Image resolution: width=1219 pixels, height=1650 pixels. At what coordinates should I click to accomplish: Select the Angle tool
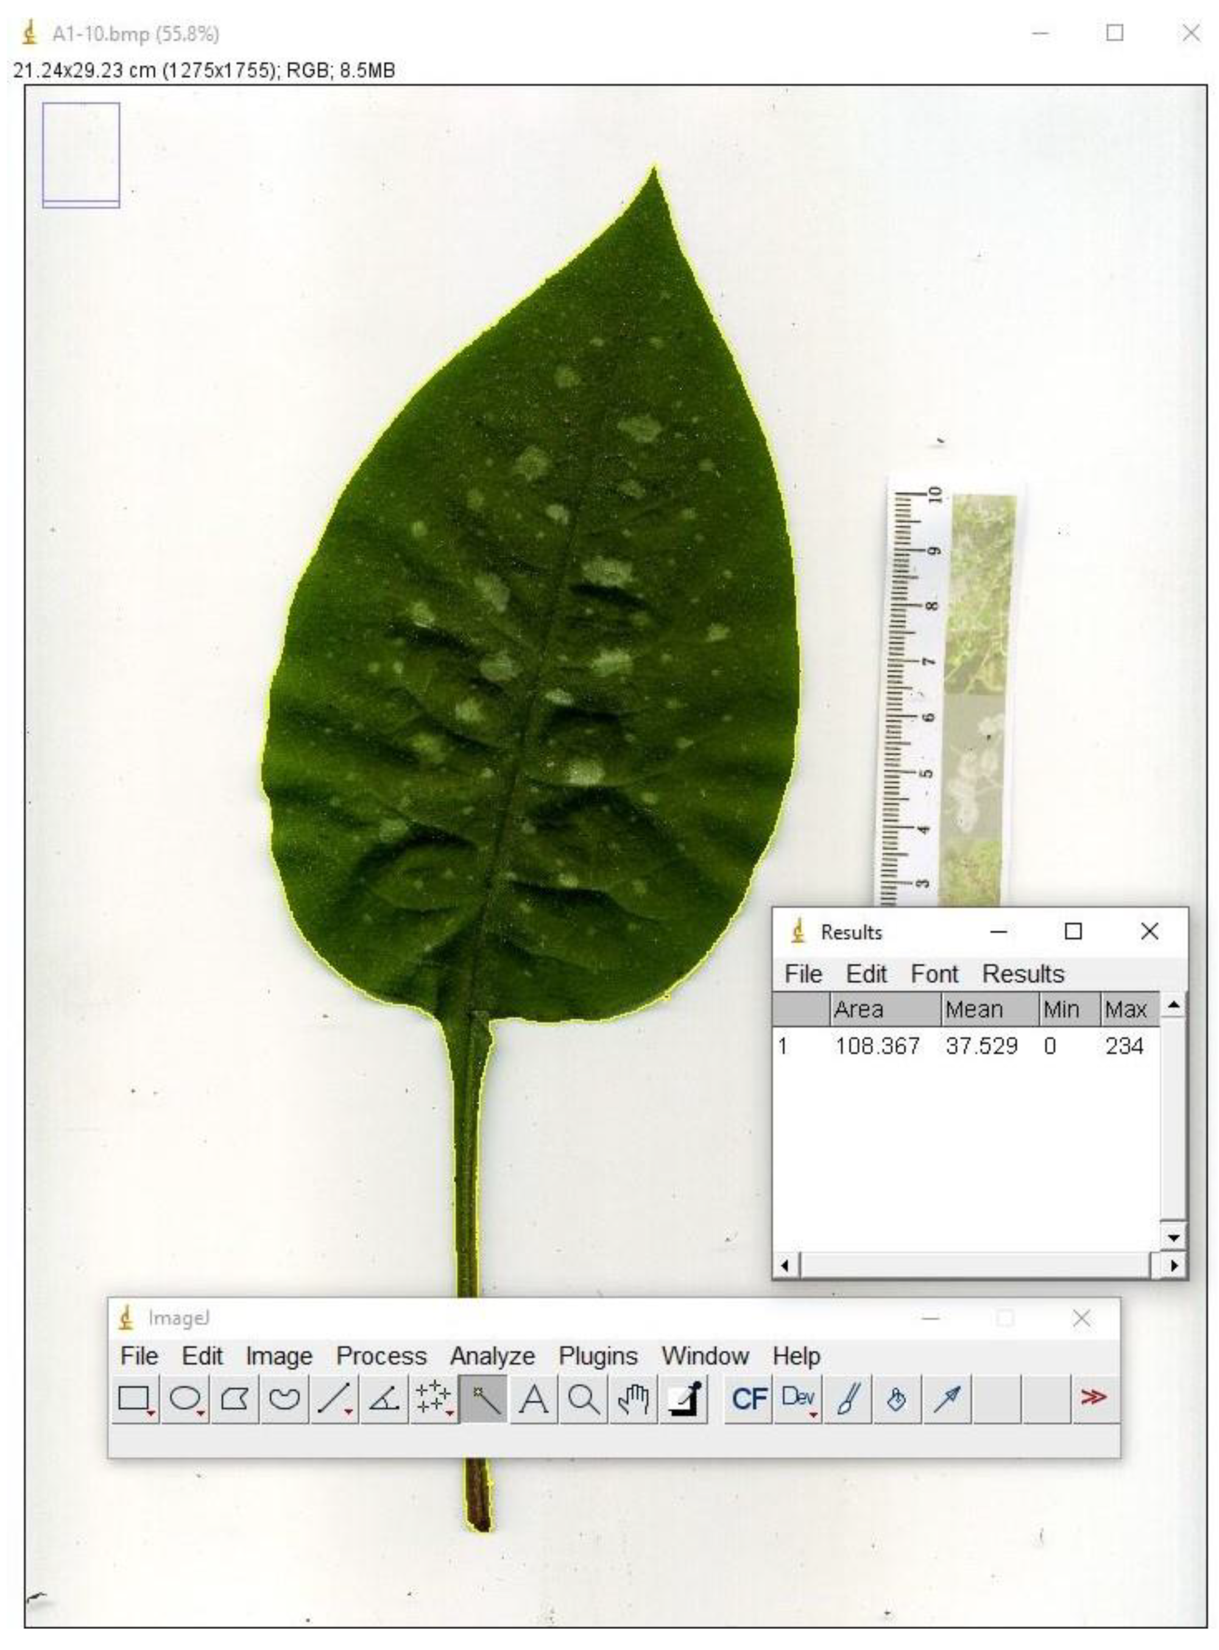tap(384, 1398)
